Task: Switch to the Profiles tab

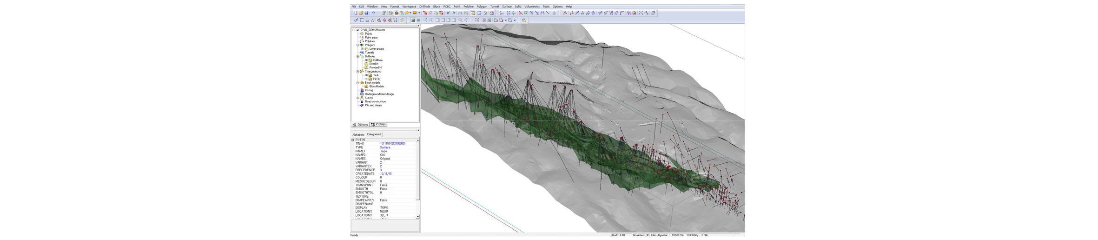Action: pyautogui.click(x=378, y=125)
